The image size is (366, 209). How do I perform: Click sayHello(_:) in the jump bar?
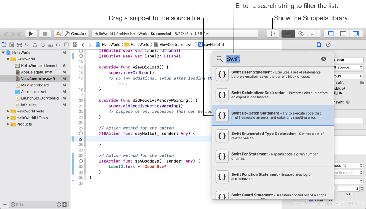click(211, 45)
